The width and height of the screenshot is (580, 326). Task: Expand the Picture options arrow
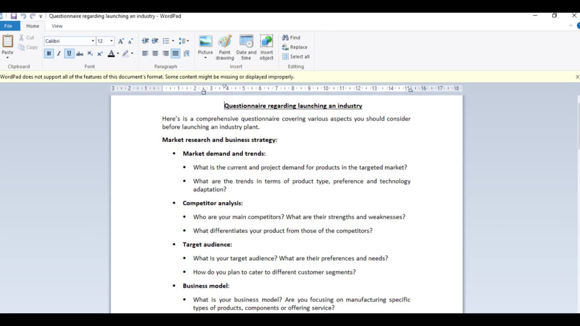[205, 58]
